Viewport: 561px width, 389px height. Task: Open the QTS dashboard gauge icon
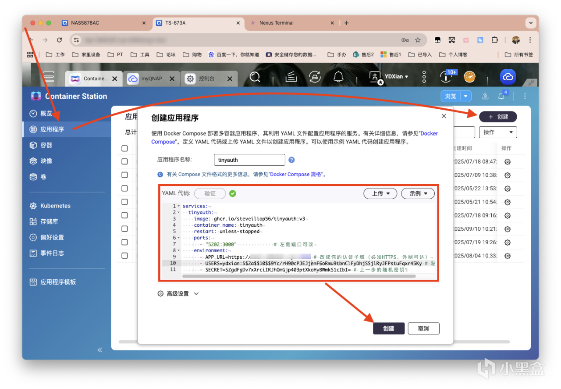[x=469, y=77]
